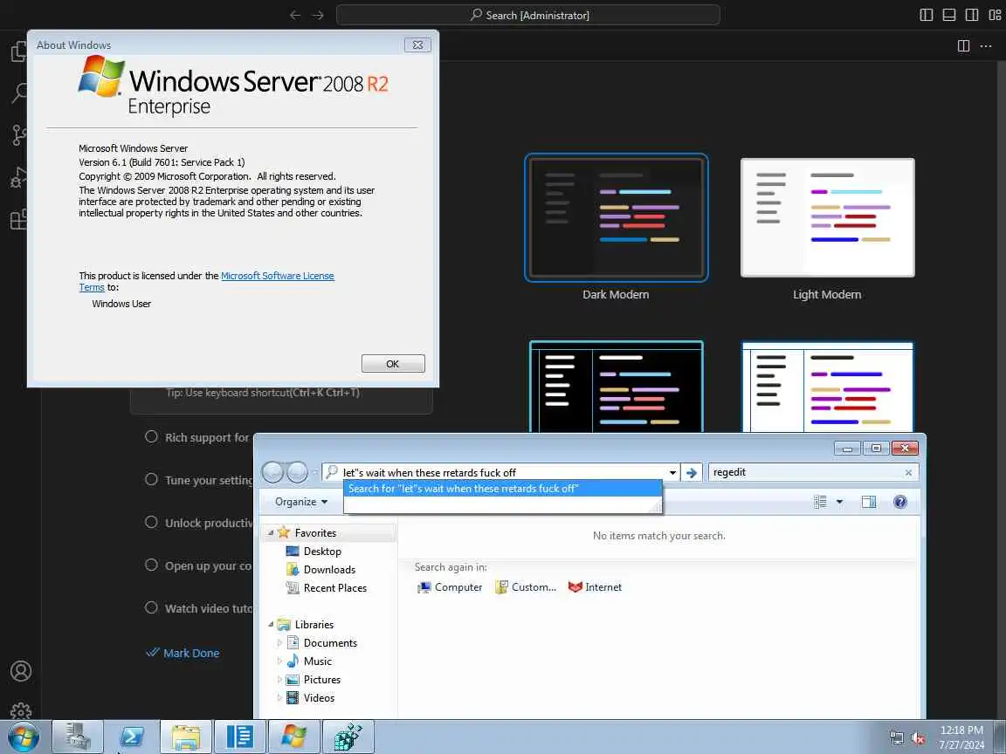Open PowerShell from the taskbar
The image size is (1006, 754).
click(132, 737)
